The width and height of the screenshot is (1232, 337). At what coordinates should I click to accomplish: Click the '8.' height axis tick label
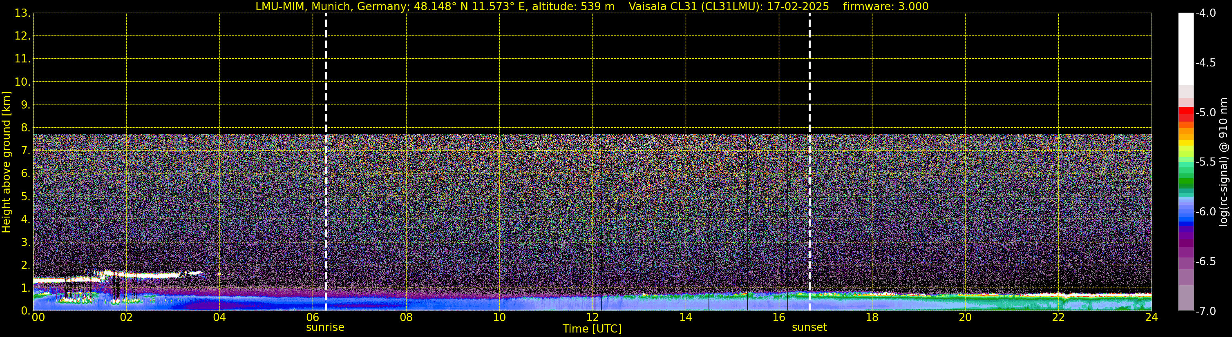(x=25, y=127)
